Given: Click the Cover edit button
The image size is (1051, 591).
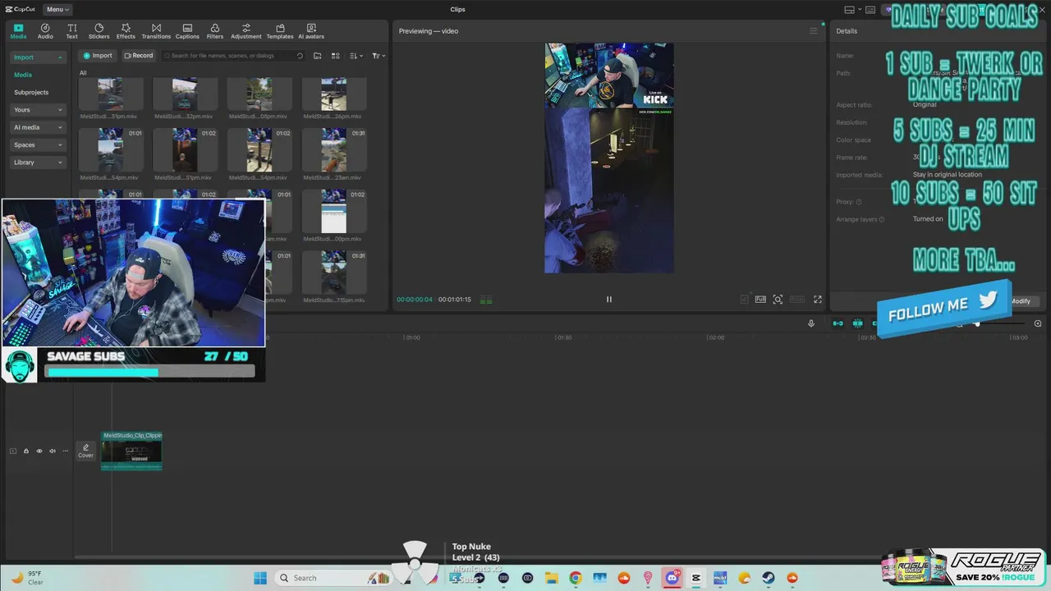Looking at the screenshot, I should point(85,451).
